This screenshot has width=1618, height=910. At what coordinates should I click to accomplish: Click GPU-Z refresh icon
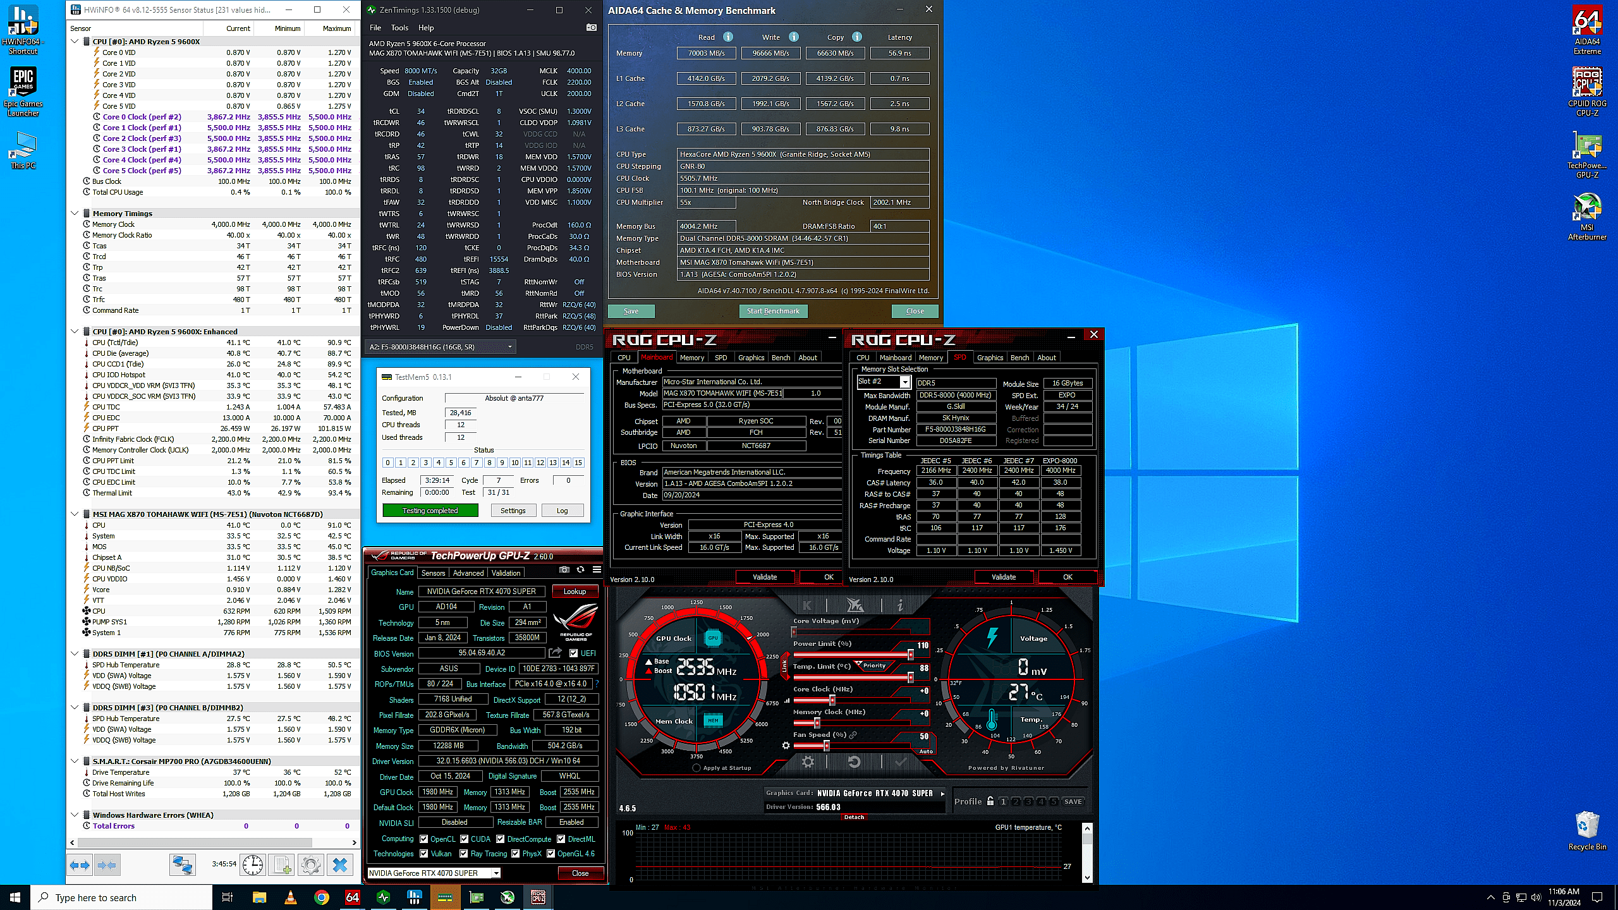[580, 570]
